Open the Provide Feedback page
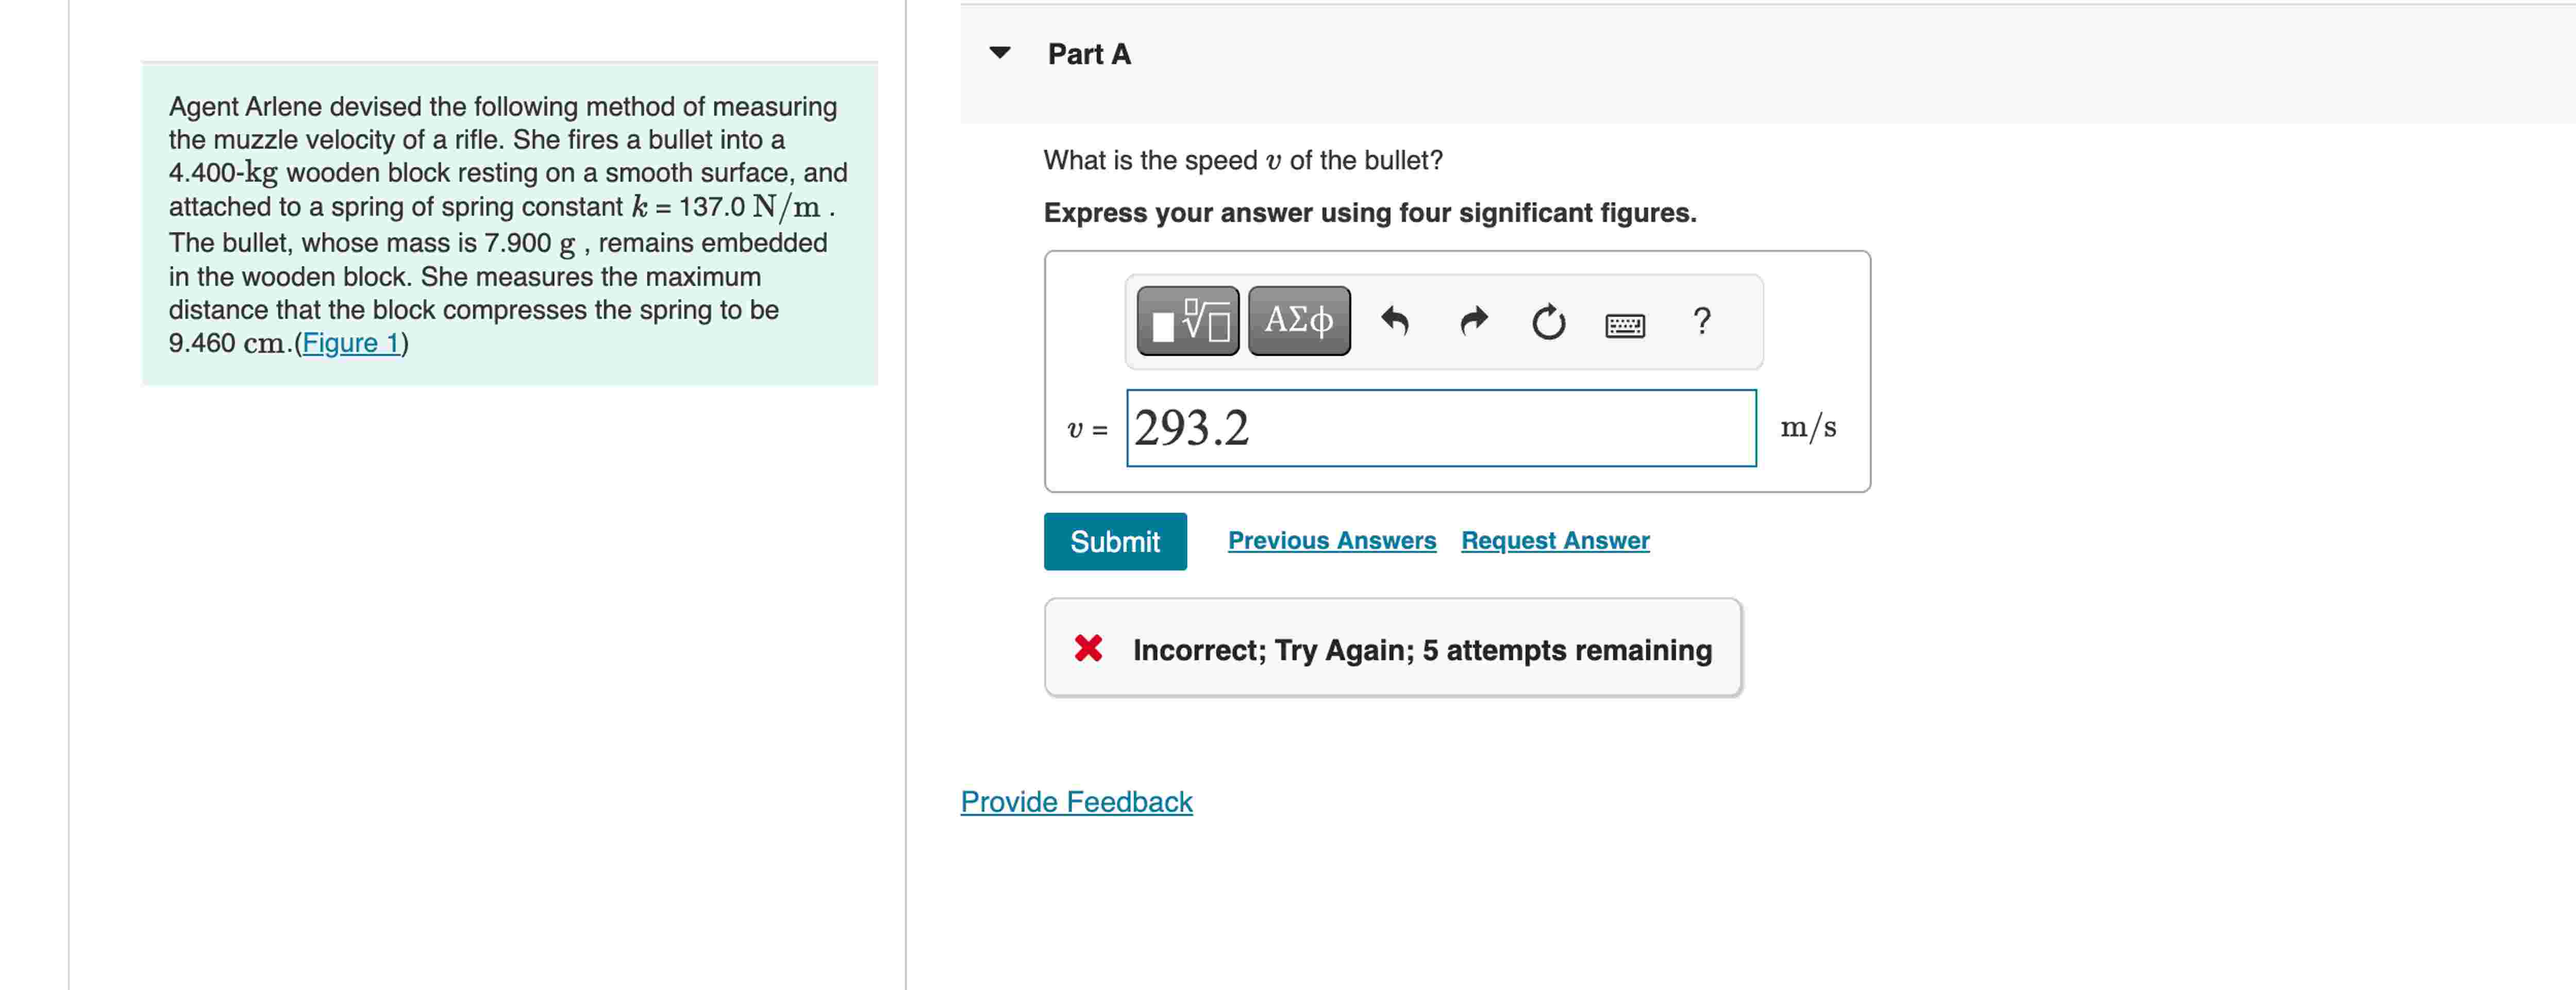This screenshot has height=990, width=2576. pyautogui.click(x=1075, y=801)
